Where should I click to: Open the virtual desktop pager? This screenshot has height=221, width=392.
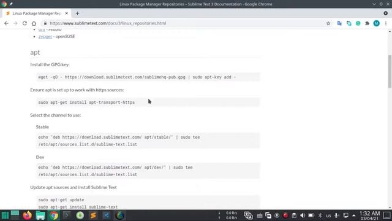click(15, 215)
